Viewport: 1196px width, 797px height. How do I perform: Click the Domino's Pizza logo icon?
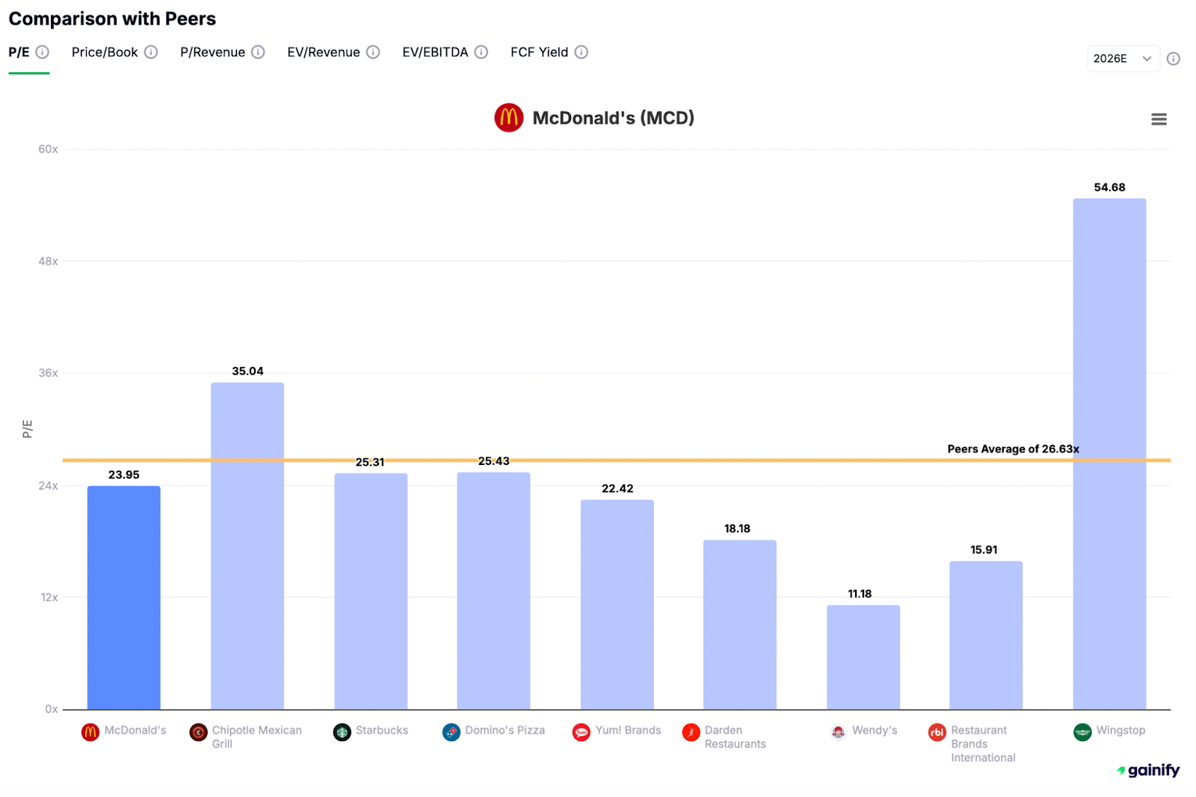tap(451, 732)
